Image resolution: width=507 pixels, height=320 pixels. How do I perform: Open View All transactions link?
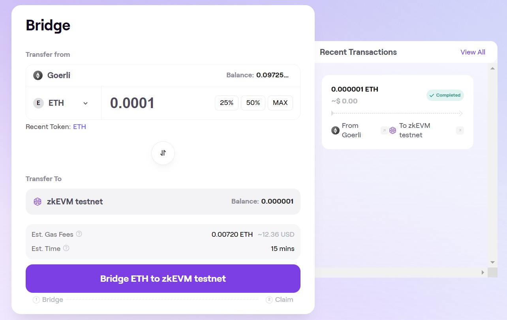[x=473, y=52]
